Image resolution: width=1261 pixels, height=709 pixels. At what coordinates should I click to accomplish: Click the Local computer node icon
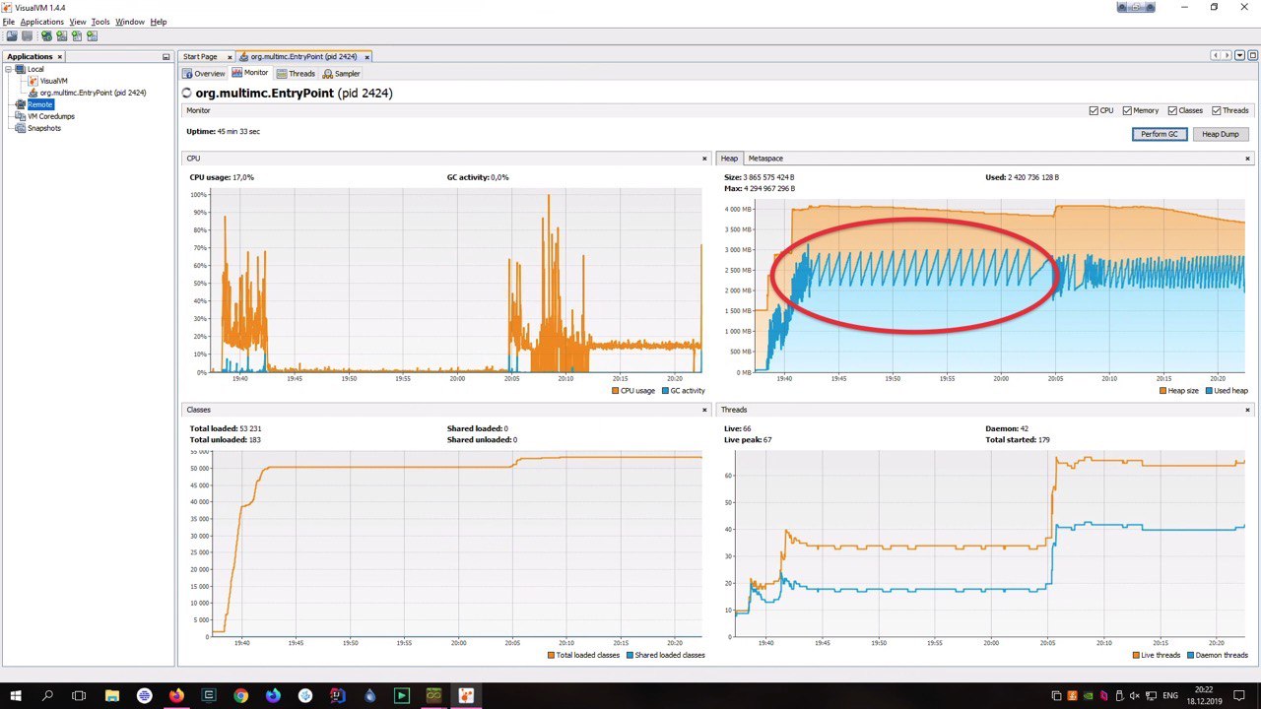pos(21,69)
